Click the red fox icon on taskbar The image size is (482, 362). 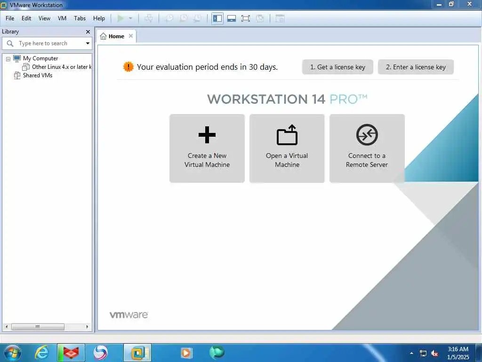click(71, 353)
